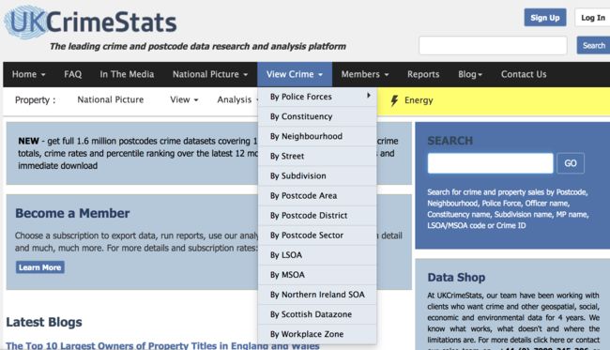Focus the blue Search panel input field
The width and height of the screenshot is (610, 350).
490,163
